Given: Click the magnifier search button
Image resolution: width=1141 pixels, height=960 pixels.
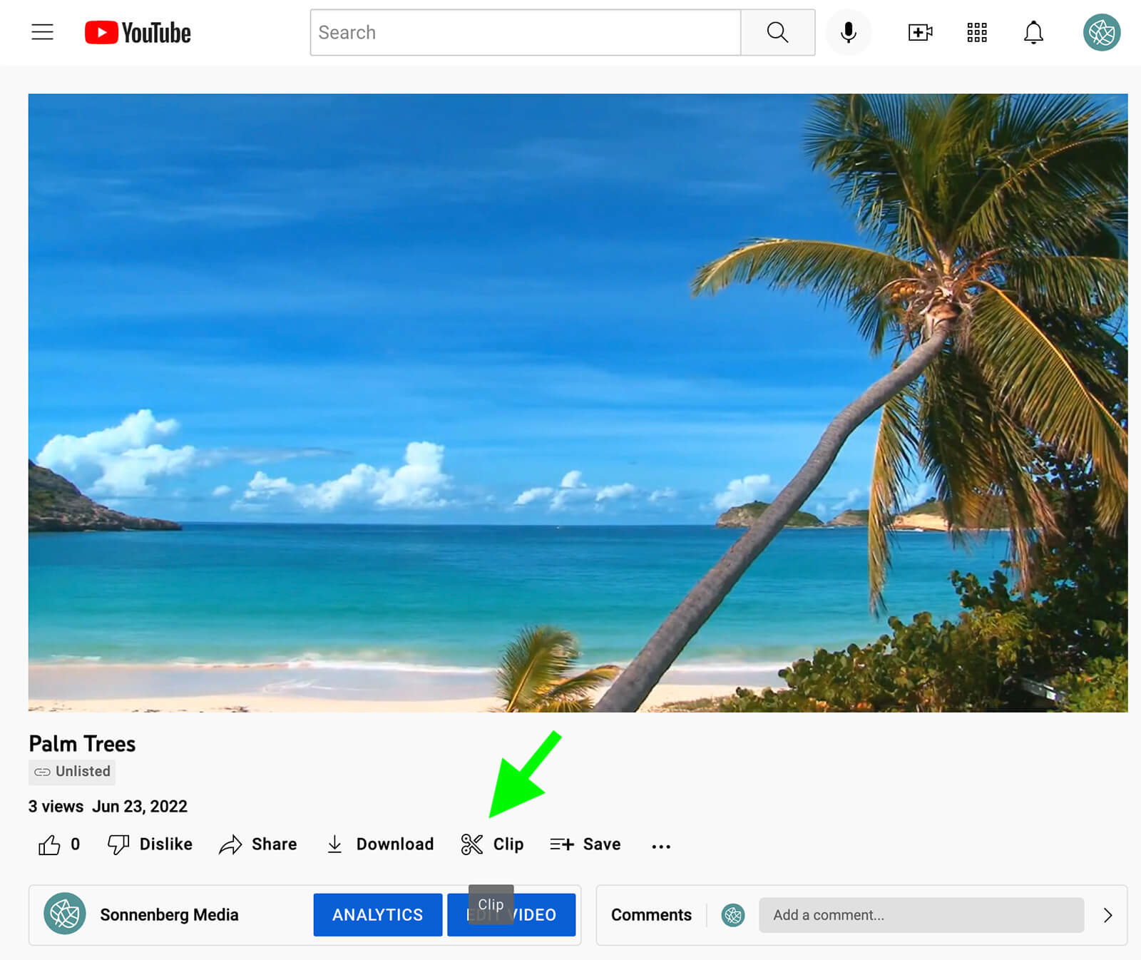Looking at the screenshot, I should (x=777, y=32).
